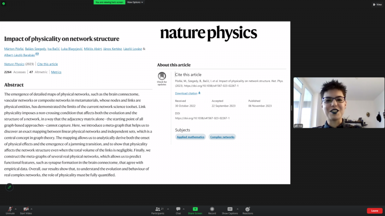Click the '2264' accesses count
This screenshot has height=216, width=385.
[x=8, y=72]
